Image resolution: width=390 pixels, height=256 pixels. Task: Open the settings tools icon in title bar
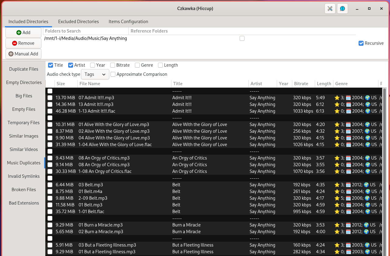tap(330, 9)
